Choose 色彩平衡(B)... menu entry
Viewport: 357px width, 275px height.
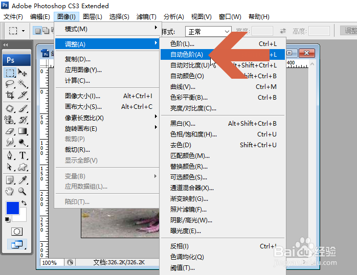tap(222, 97)
